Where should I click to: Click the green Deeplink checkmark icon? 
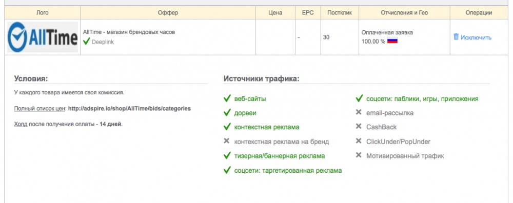click(86, 42)
